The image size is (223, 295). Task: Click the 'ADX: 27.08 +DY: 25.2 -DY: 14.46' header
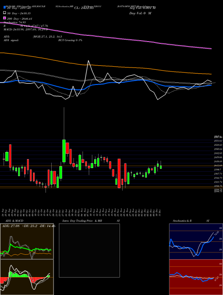[x=29, y=226]
